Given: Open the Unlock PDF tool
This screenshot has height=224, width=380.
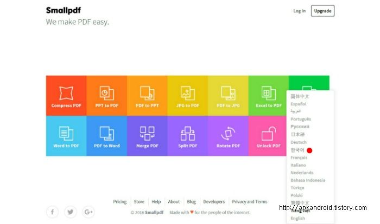Looking at the screenshot, I should pyautogui.click(x=268, y=136).
